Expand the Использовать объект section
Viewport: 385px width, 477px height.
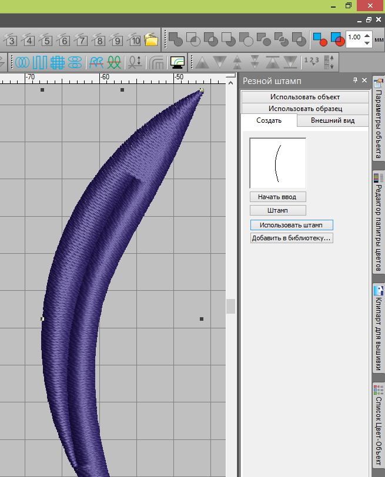[x=304, y=97]
